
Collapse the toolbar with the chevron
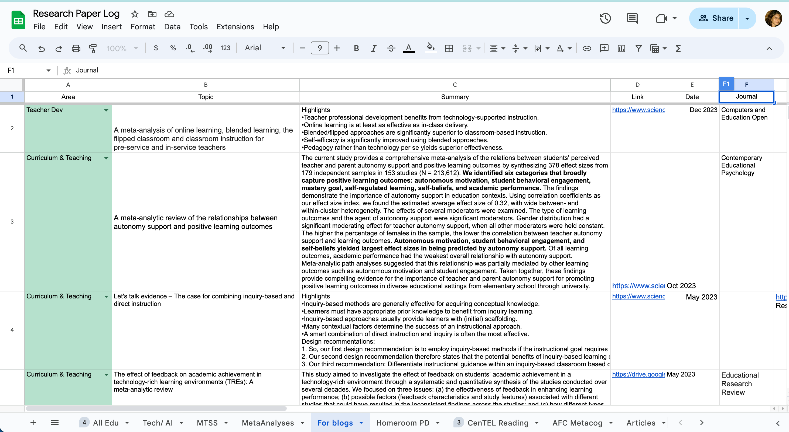pyautogui.click(x=769, y=48)
